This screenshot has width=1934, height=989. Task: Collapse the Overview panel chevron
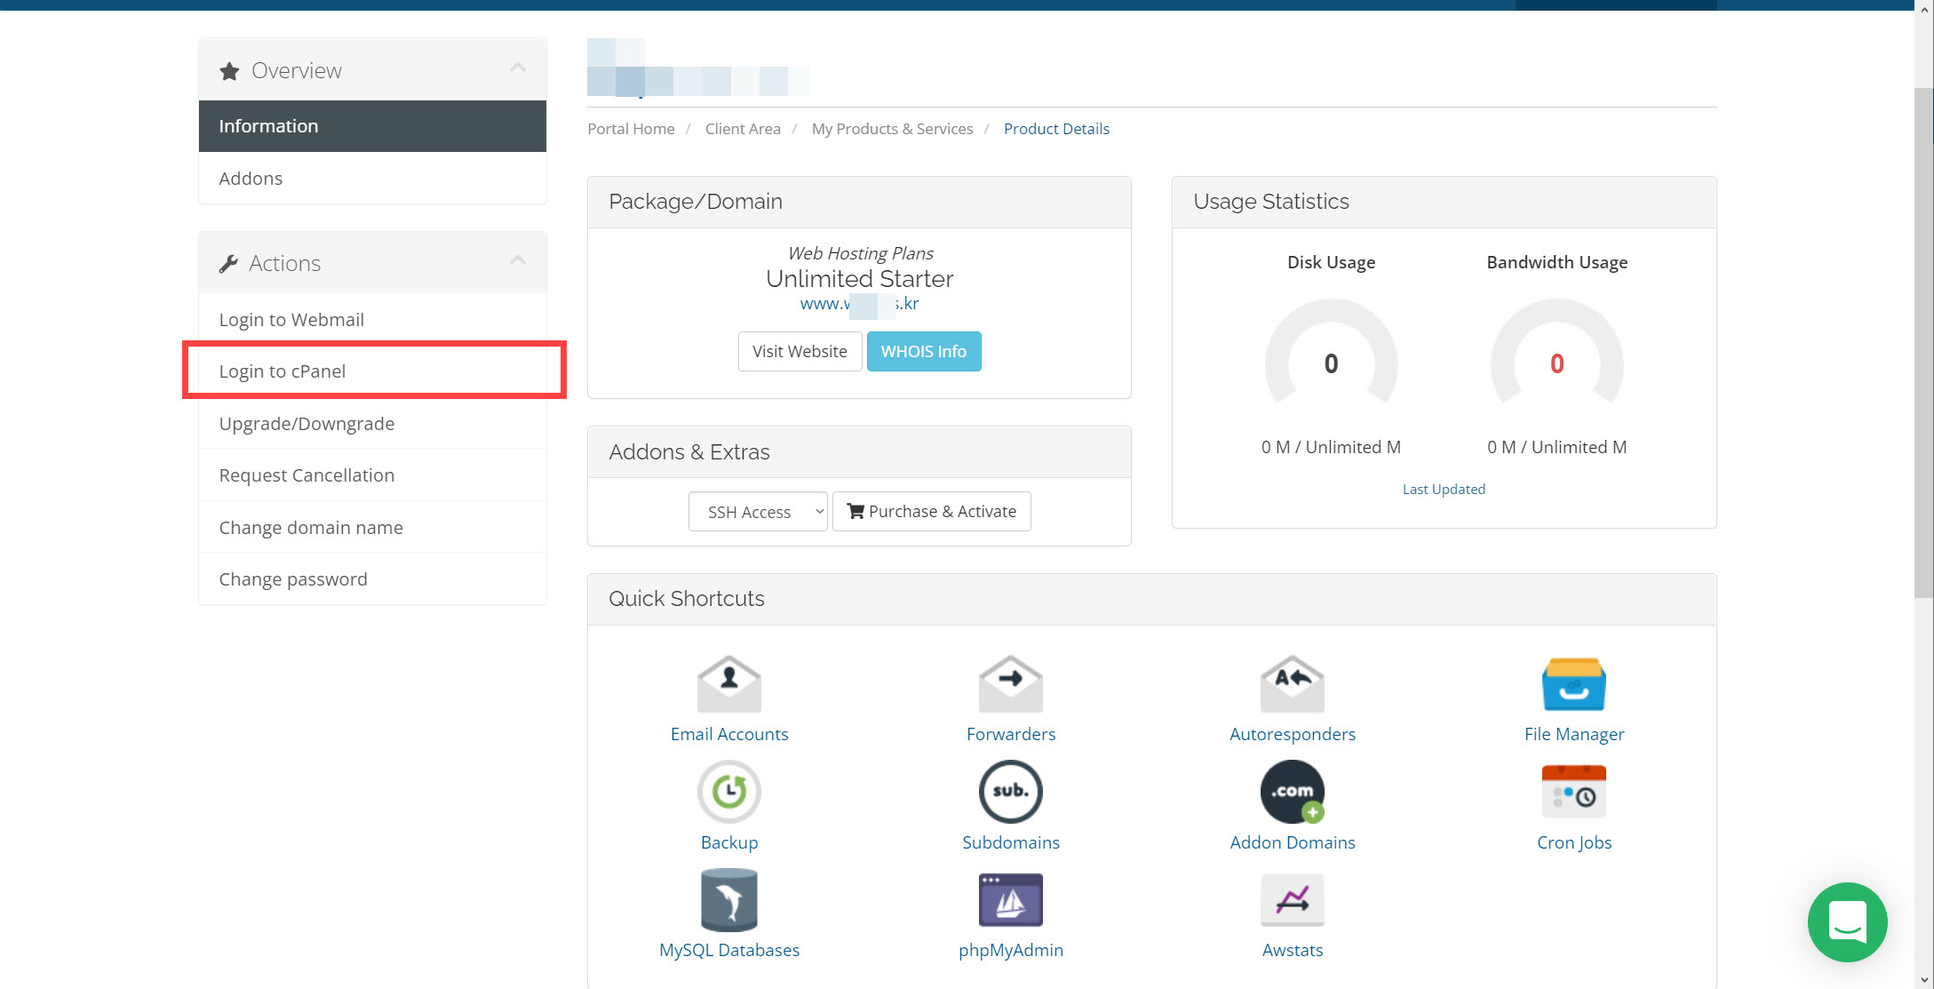point(518,68)
